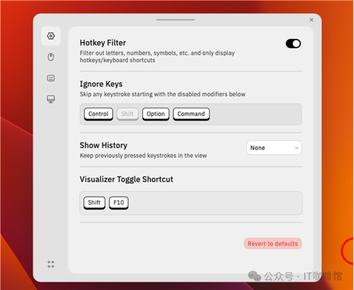Click the four-dots icon in sidebar bottom
354x290 pixels.
(51, 265)
